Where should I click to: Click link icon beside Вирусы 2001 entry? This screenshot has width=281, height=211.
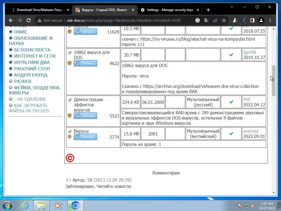(70, 132)
